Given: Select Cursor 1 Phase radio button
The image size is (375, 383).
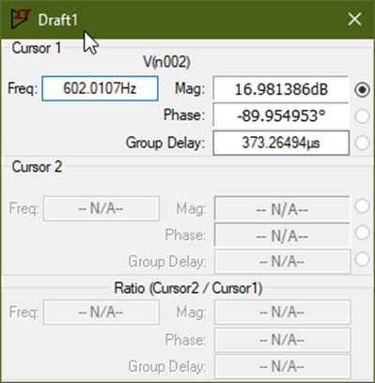Looking at the screenshot, I should click(362, 116).
